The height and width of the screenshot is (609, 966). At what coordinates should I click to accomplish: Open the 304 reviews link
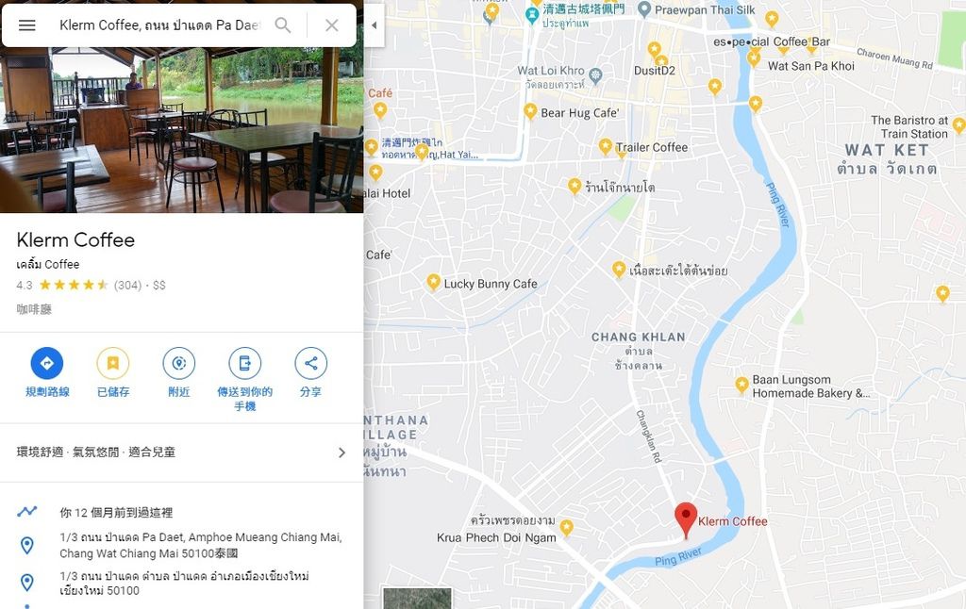point(127,285)
